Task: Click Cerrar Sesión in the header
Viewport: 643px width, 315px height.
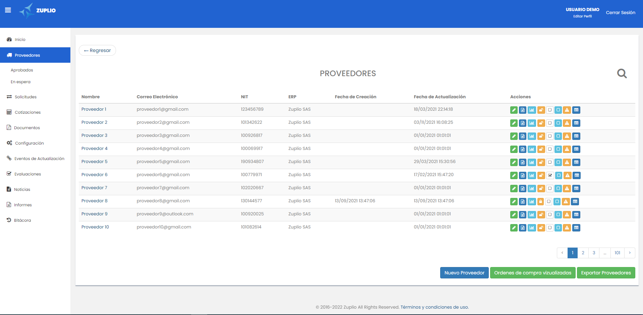Action: (x=621, y=12)
